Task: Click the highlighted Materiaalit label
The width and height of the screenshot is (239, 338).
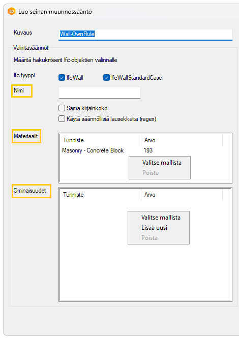Action: pos(26,136)
